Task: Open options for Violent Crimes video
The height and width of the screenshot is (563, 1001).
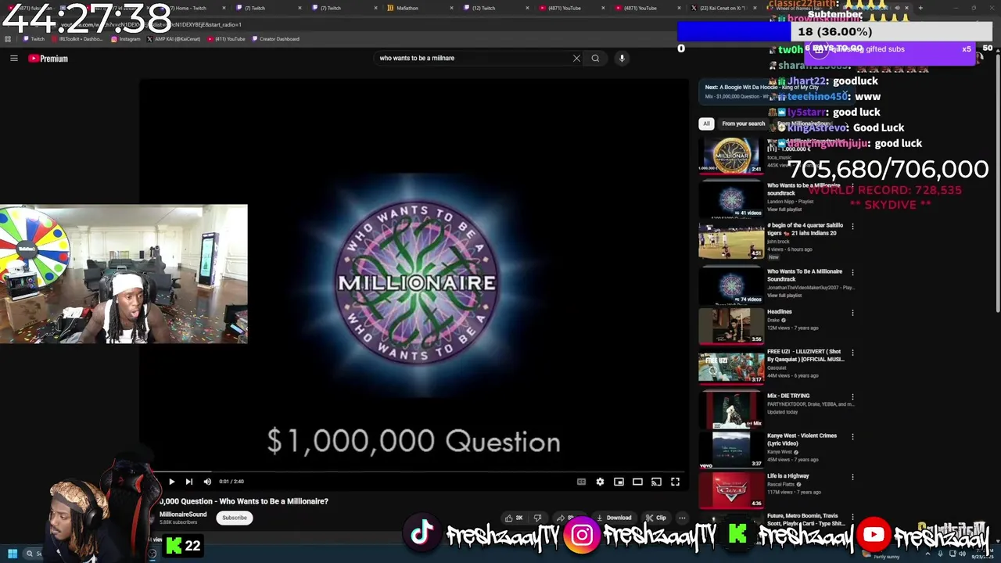Action: [852, 436]
